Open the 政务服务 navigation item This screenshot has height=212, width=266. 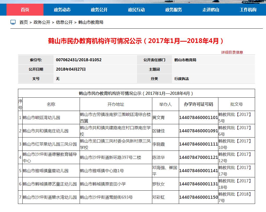click(174, 10)
